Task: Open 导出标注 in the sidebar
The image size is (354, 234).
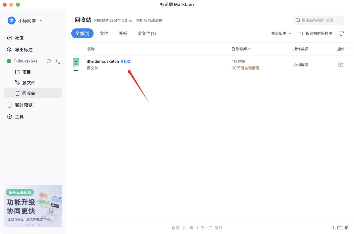Action: coord(24,50)
